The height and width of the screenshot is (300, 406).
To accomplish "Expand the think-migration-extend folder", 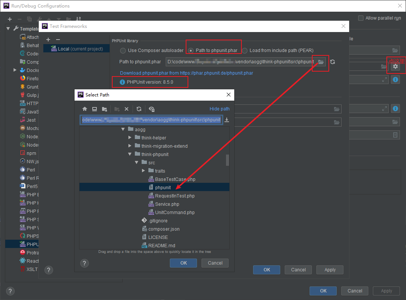I will pos(130,146).
